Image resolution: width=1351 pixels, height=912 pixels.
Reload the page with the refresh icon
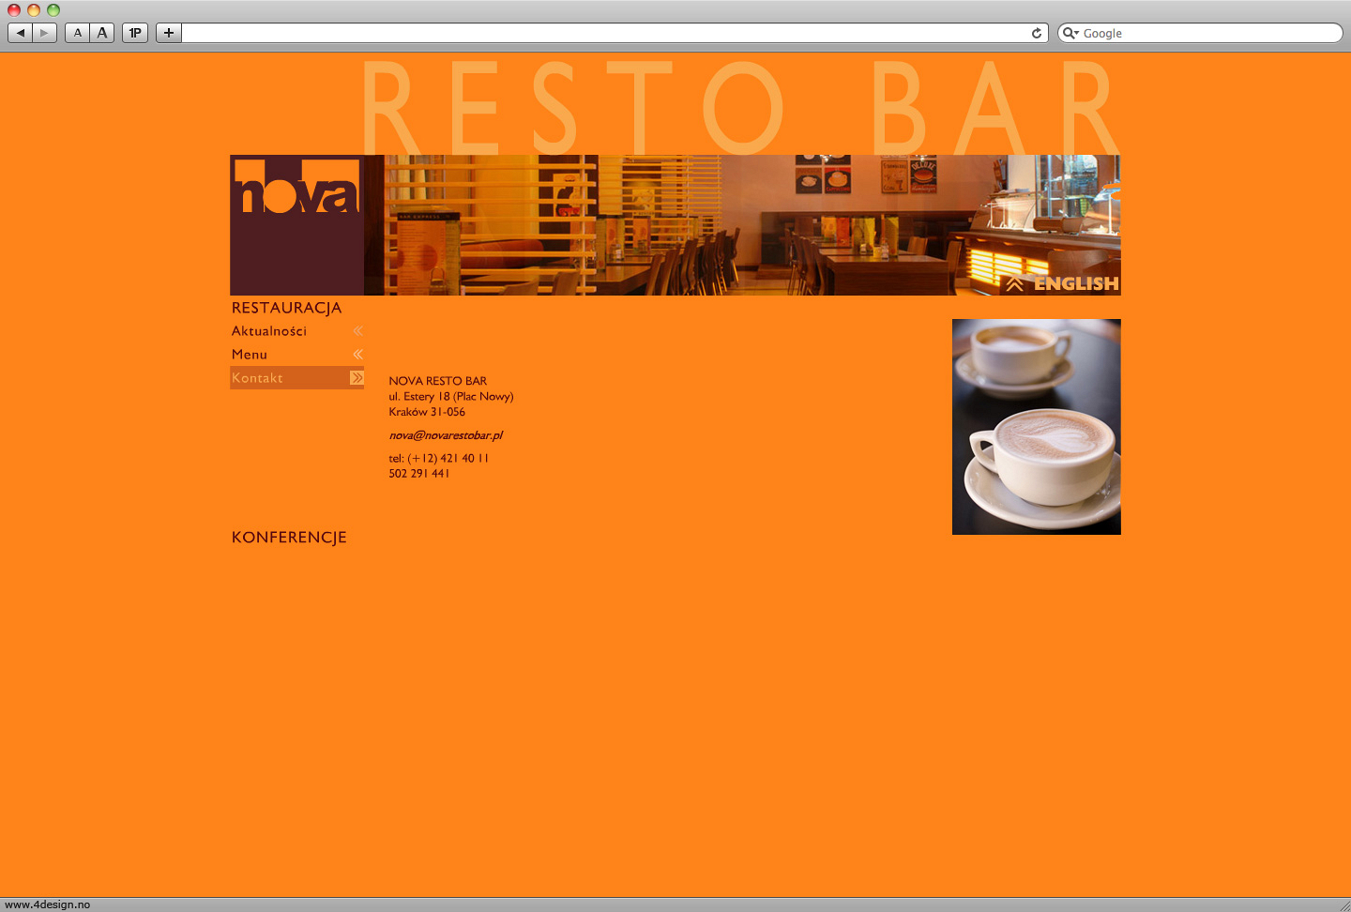1037,33
